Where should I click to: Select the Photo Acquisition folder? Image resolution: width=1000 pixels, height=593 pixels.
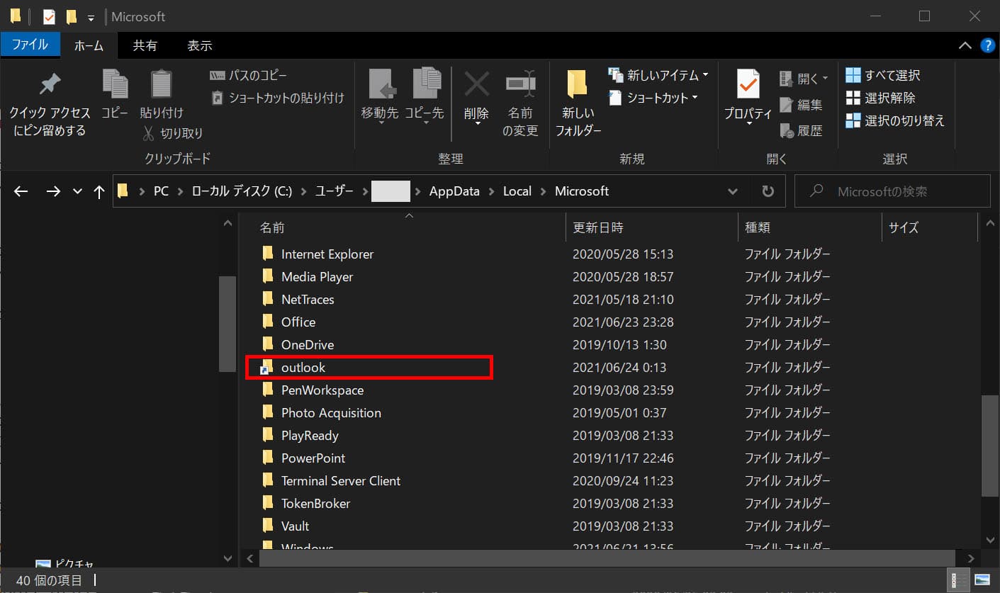coord(331,412)
